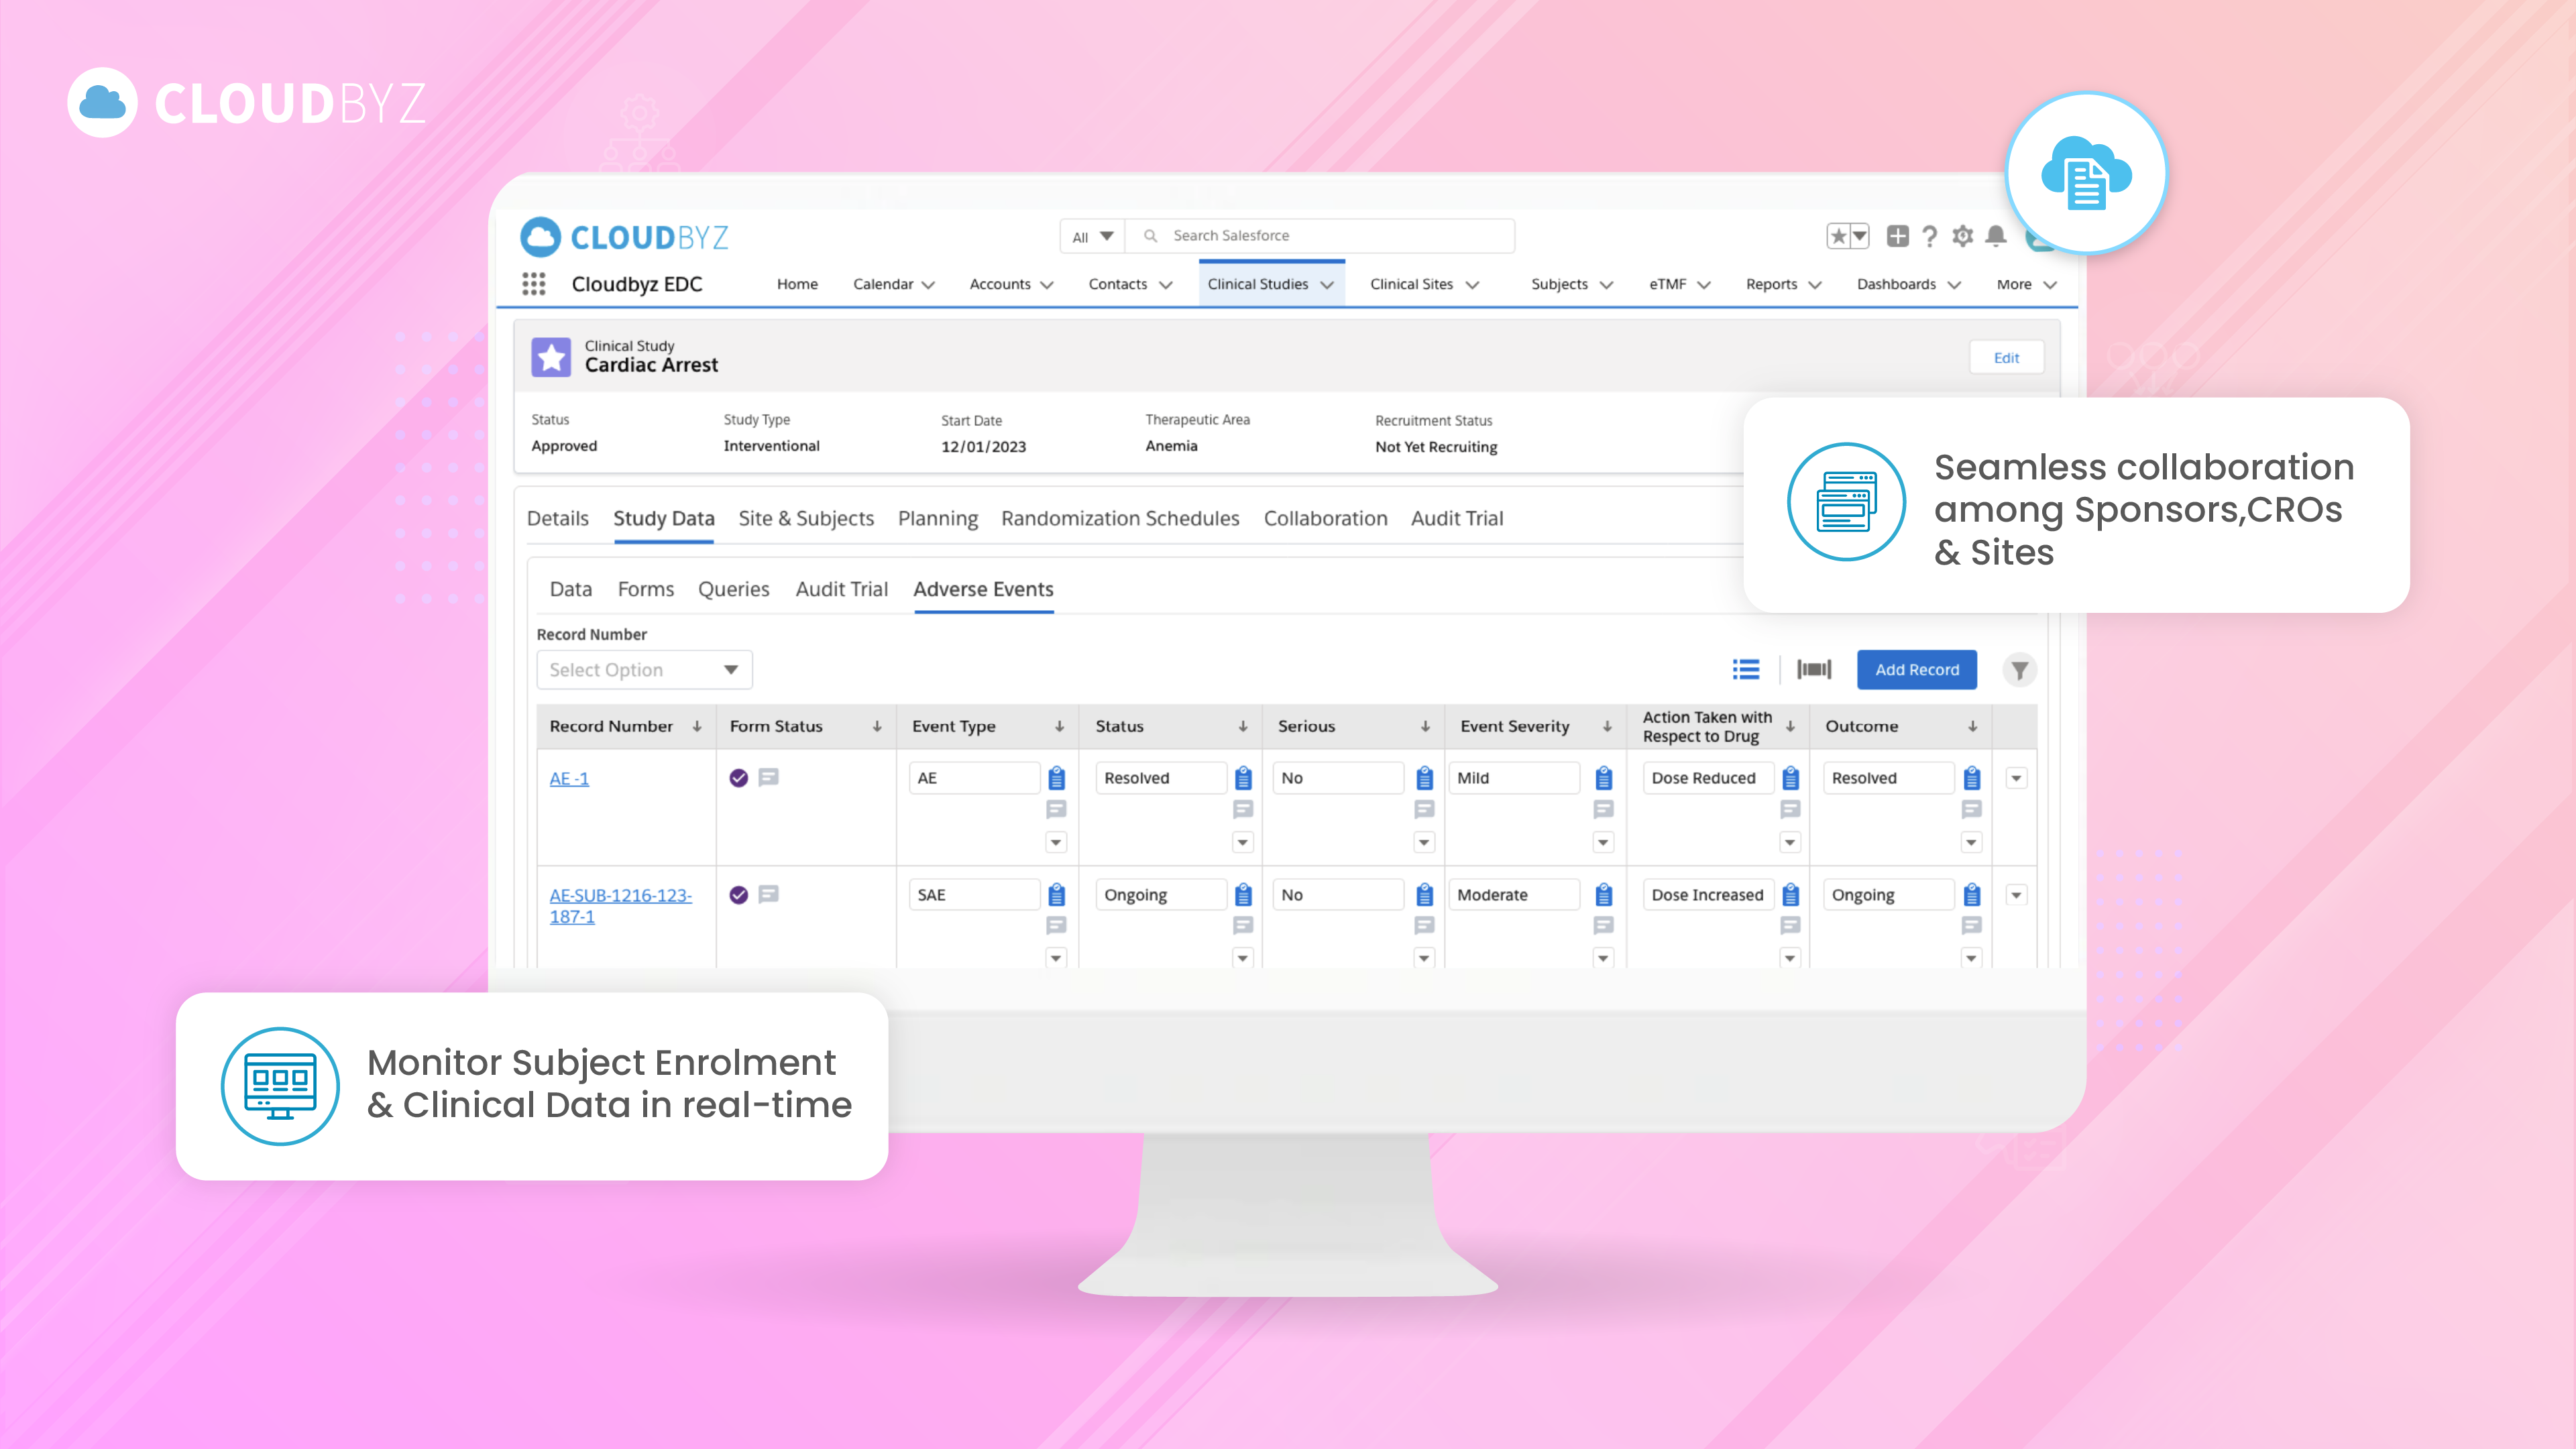
Task: Open the App Launcher grid icon
Action: click(x=535, y=284)
